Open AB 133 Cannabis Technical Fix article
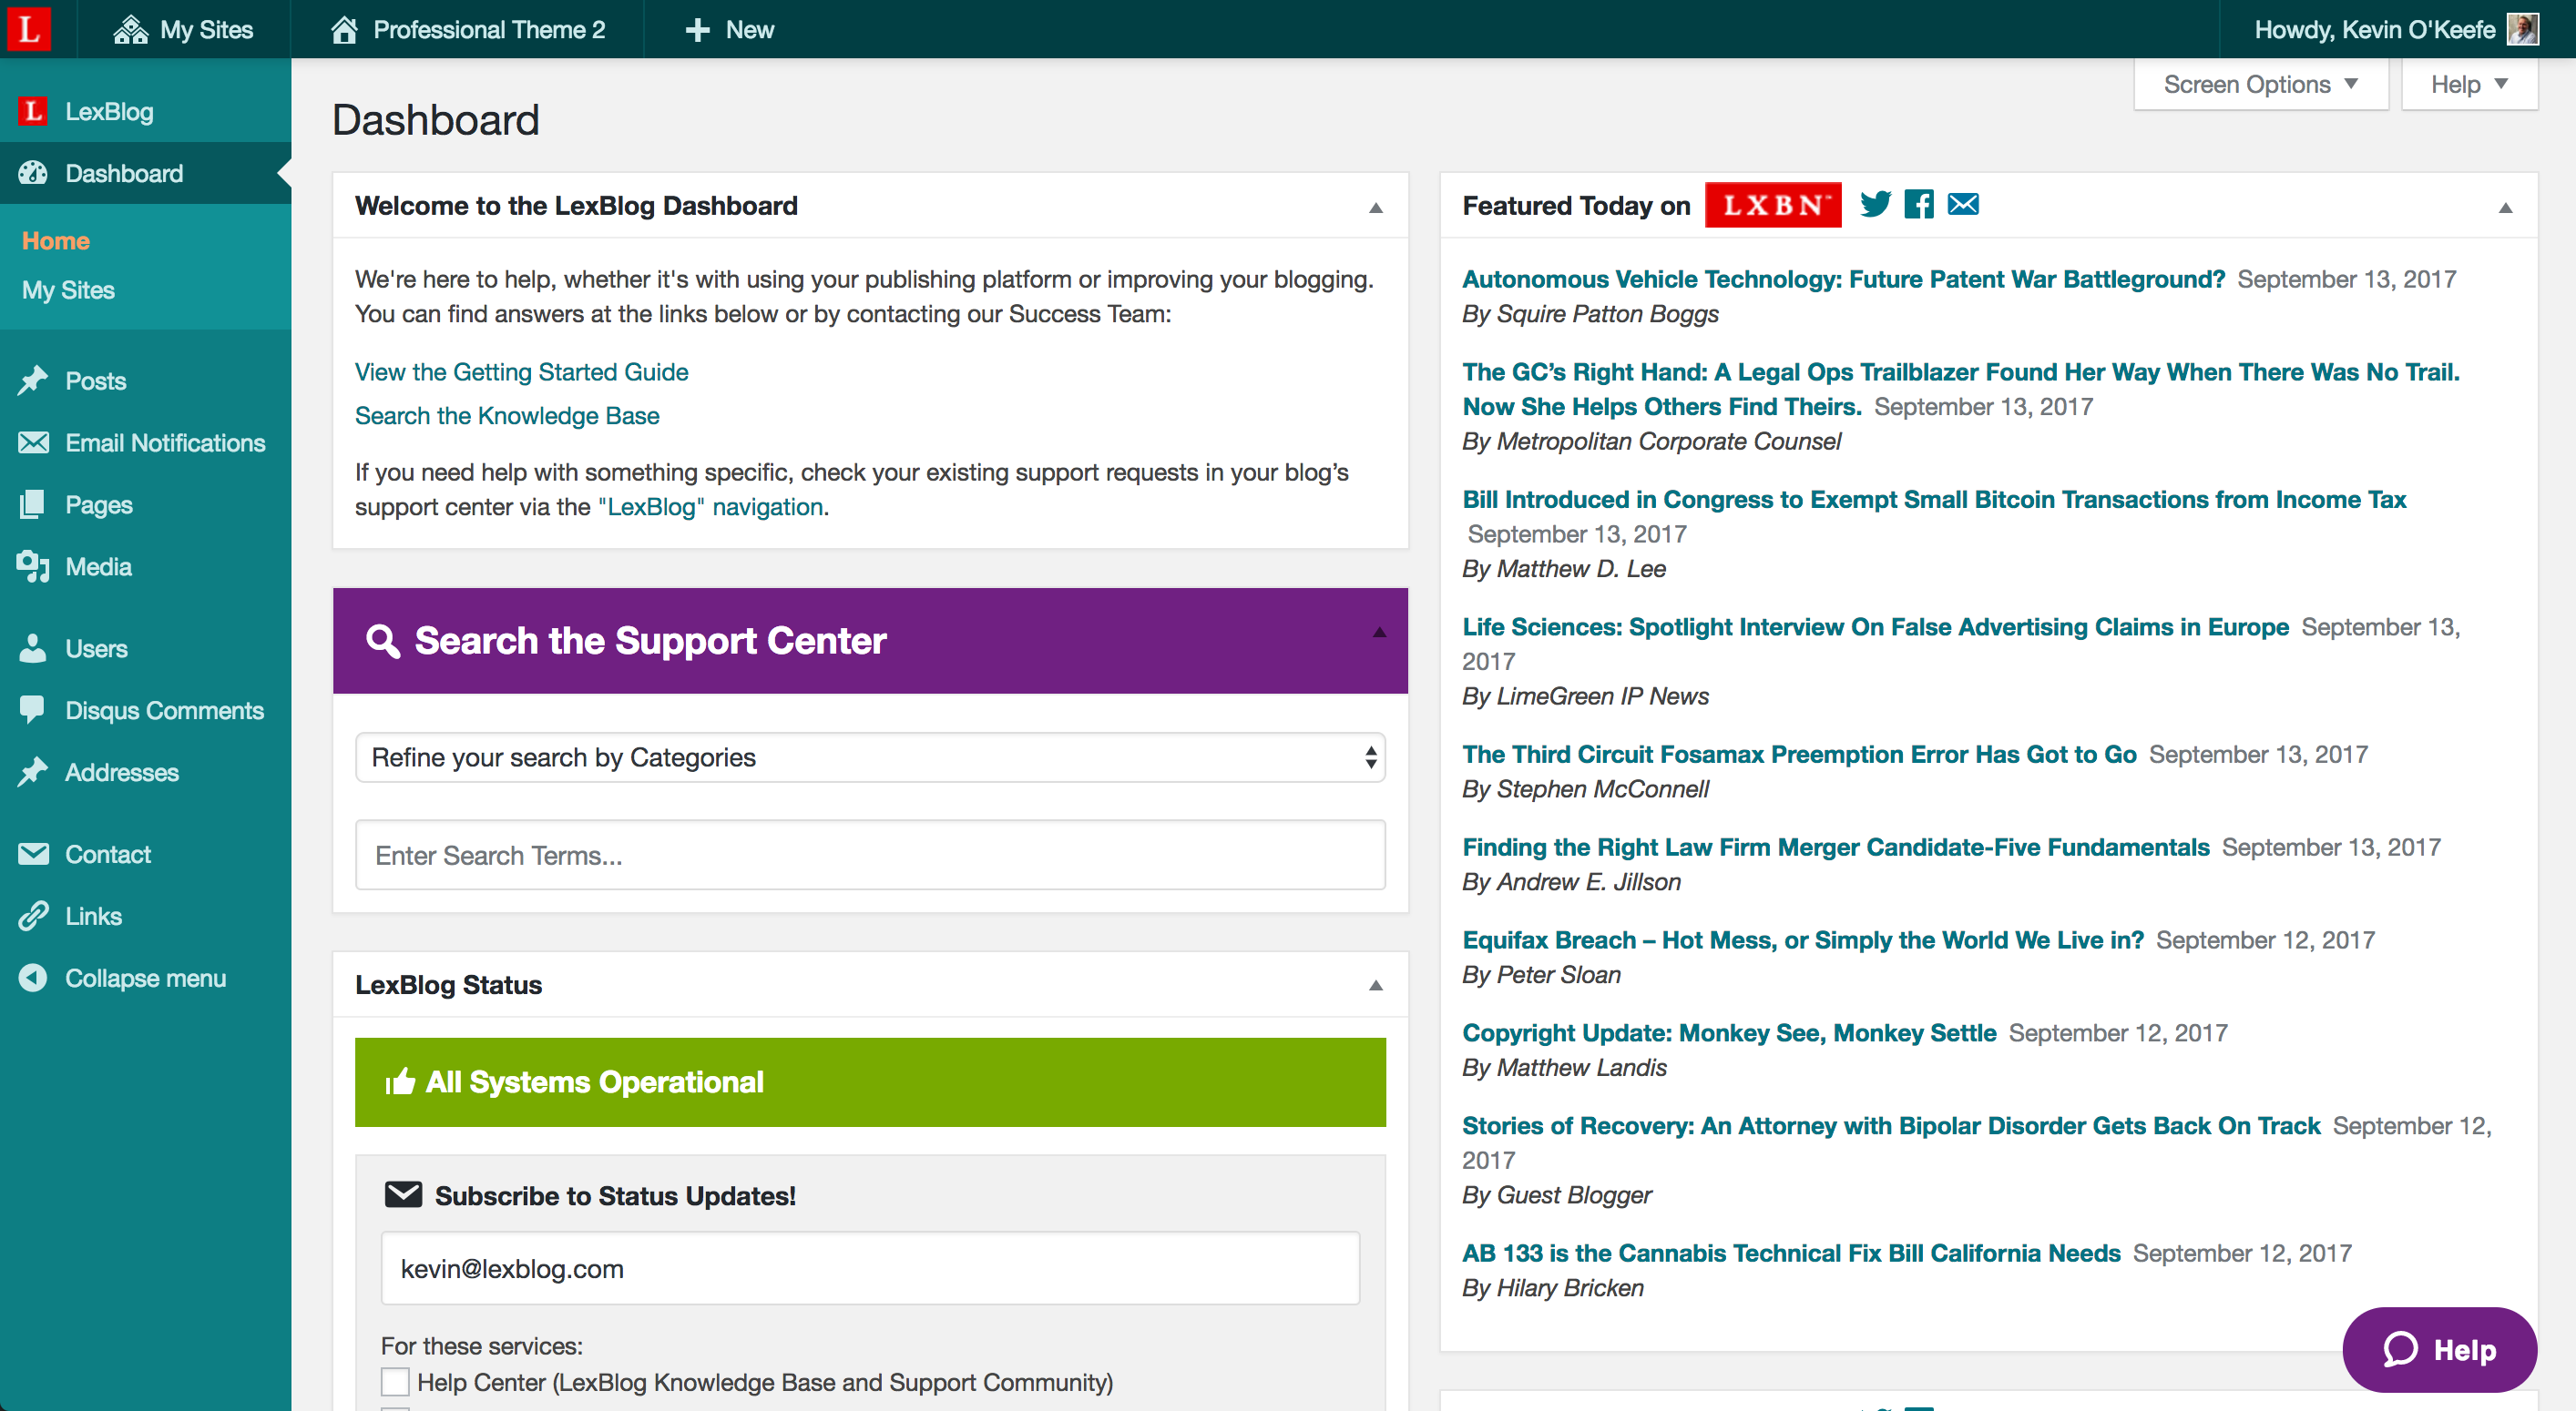2576x1411 pixels. [x=1791, y=1254]
